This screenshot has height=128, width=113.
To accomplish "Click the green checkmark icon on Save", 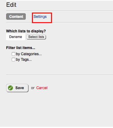I will pyautogui.click(x=10, y=88).
